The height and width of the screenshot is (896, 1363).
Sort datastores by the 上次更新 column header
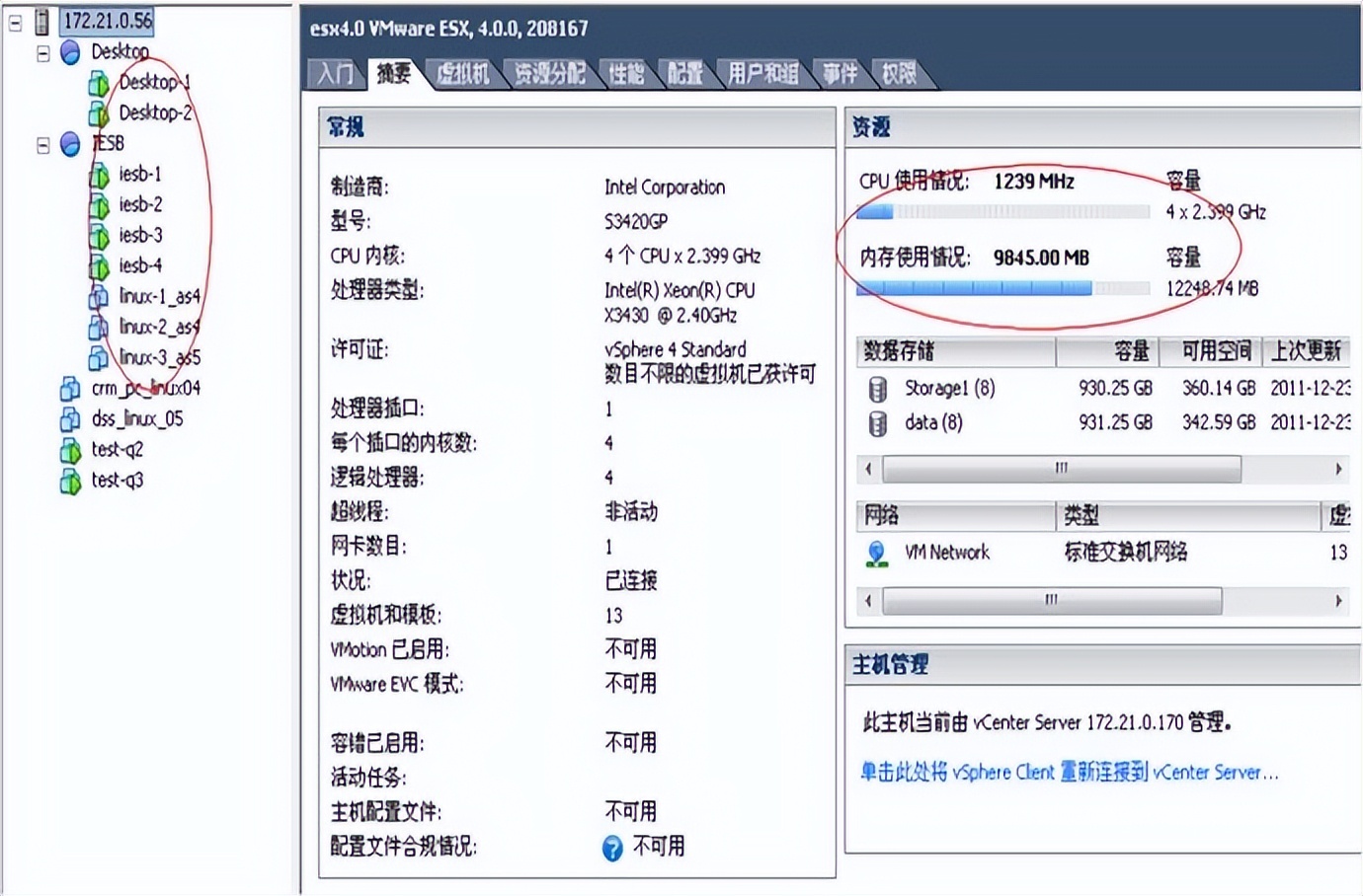1306,351
